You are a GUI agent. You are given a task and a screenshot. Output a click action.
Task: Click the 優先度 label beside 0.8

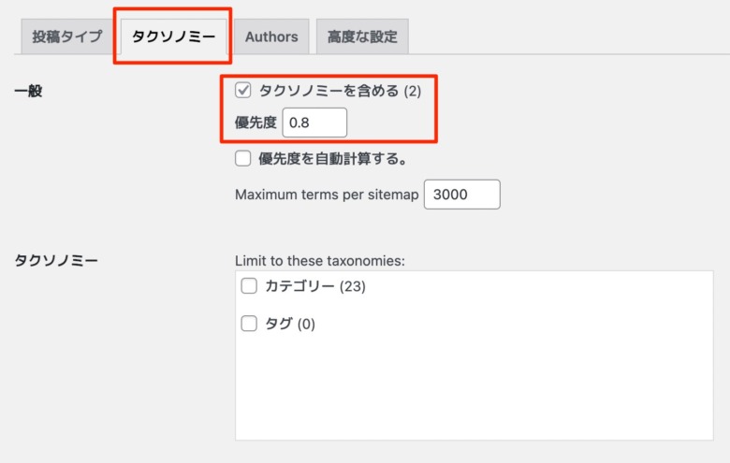255,123
